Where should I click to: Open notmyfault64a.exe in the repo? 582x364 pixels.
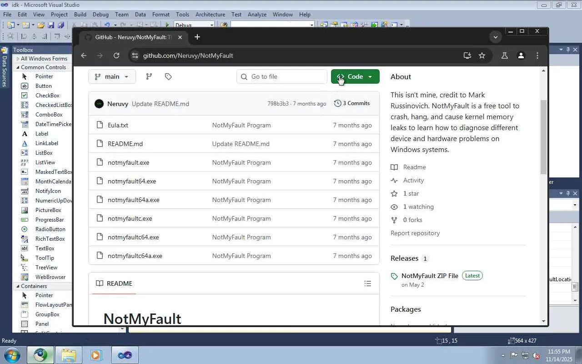(133, 200)
